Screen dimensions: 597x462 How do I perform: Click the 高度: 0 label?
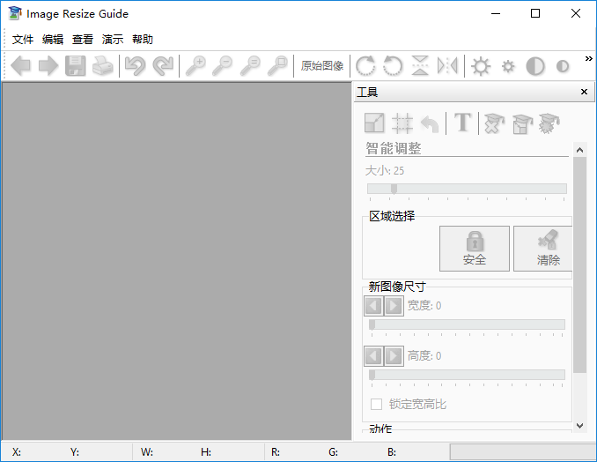424,355
